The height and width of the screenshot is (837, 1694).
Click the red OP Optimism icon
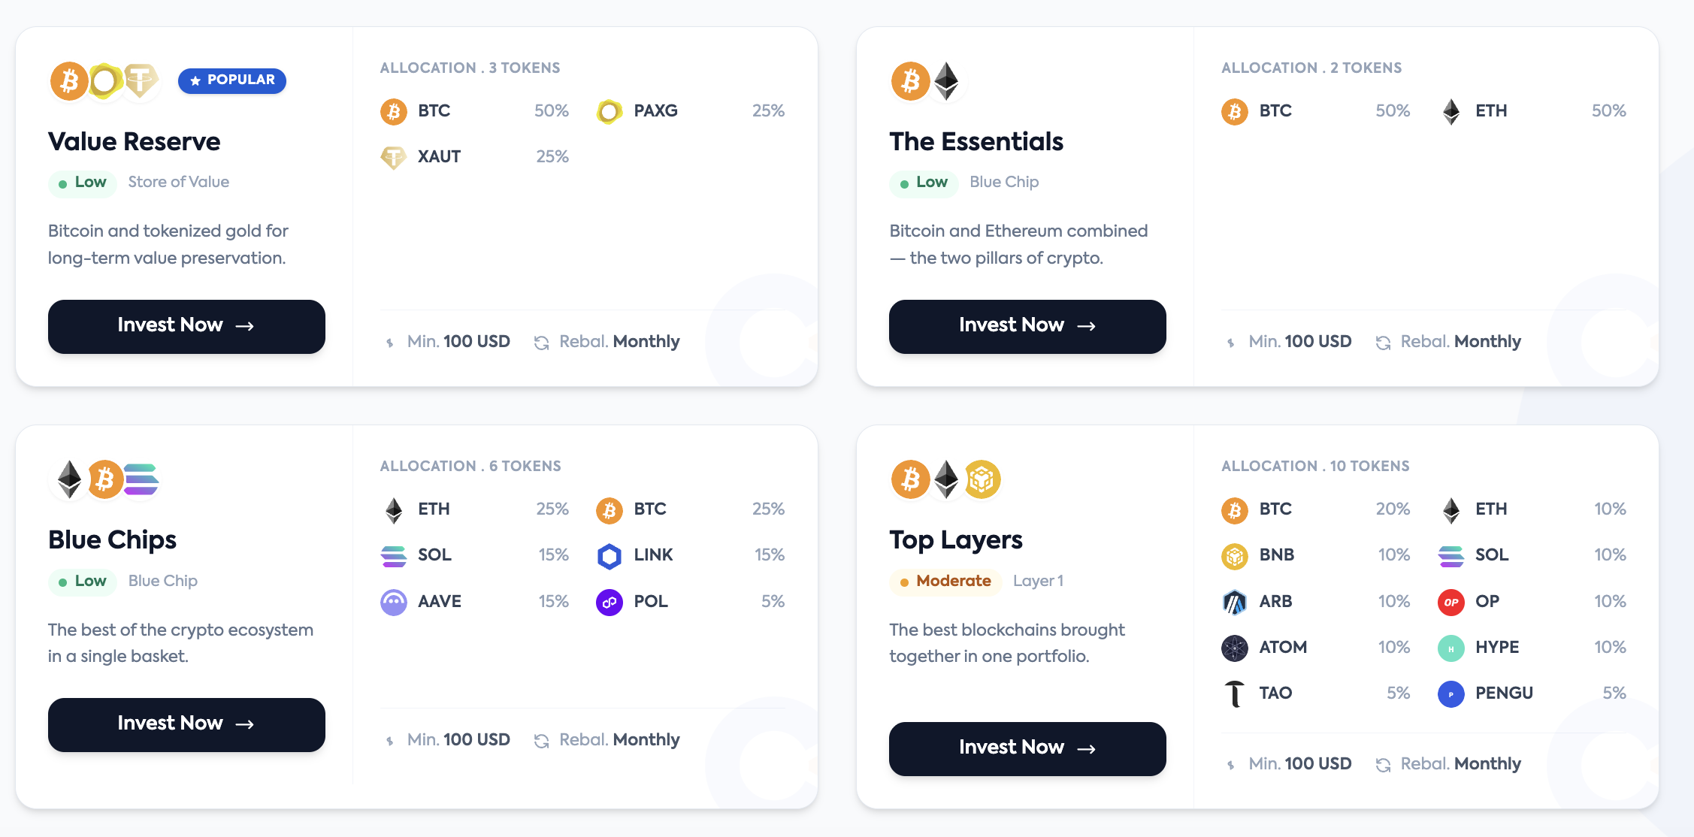[x=1450, y=602]
